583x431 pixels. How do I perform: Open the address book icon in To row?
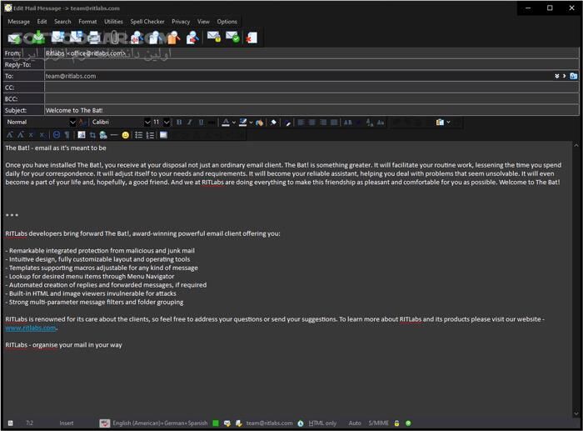pos(574,76)
